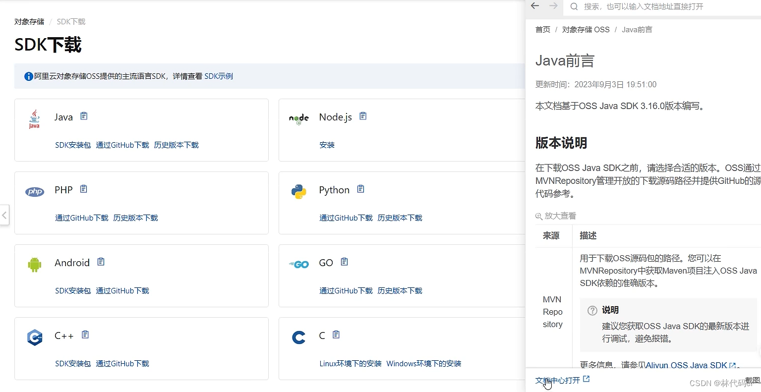The image size is (761, 392).
Task: Collapse the left panel with the edge chevron
Action: click(5, 215)
